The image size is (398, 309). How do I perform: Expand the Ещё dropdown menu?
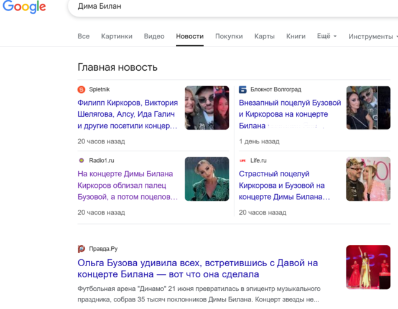click(326, 36)
